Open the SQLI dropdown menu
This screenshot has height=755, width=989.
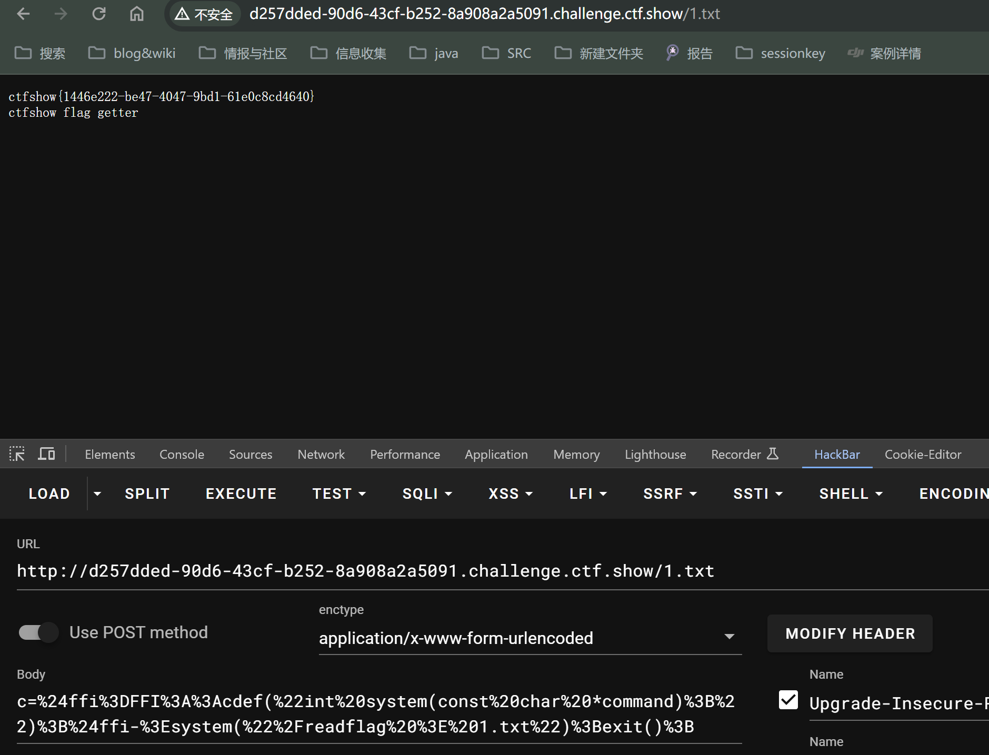click(x=427, y=494)
